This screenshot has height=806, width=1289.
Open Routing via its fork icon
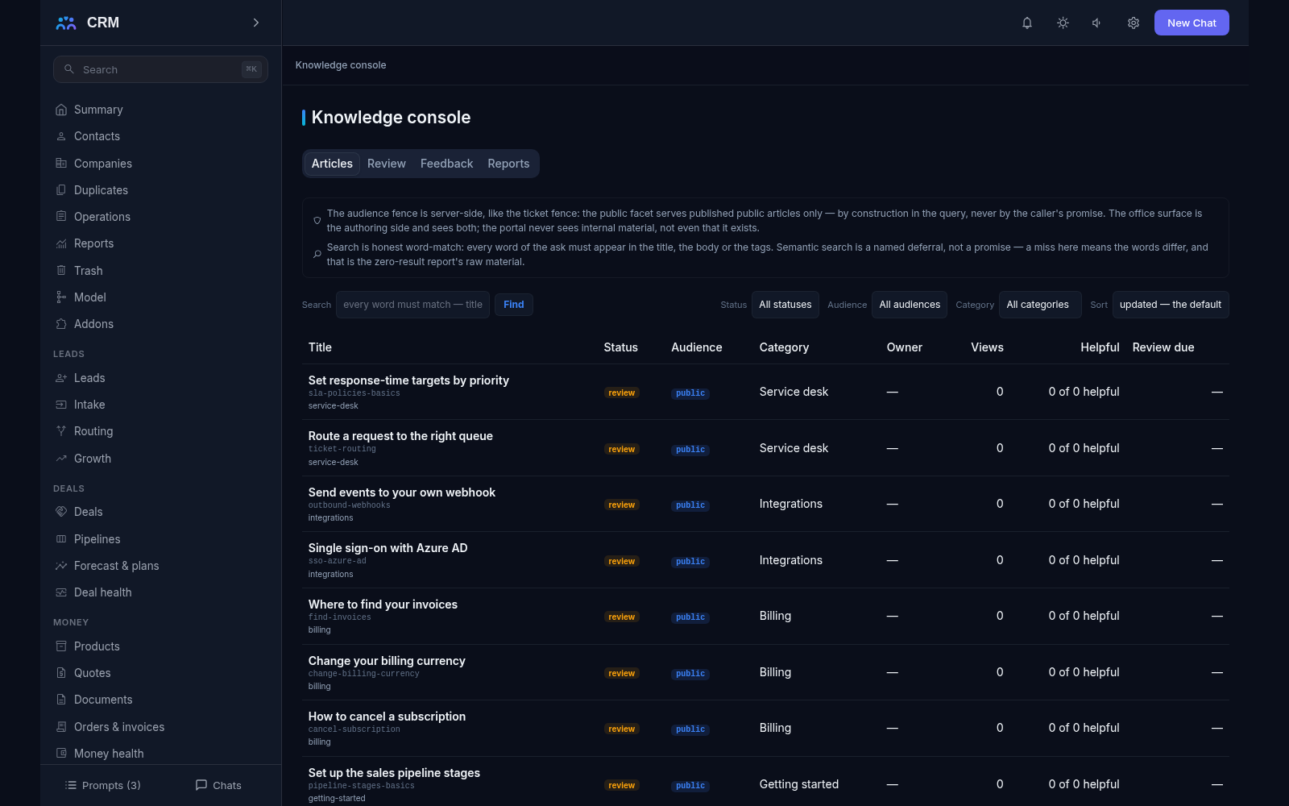point(61,431)
